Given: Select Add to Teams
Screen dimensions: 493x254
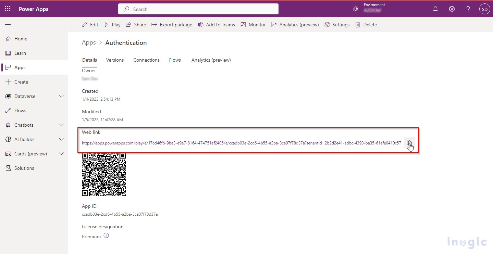Looking at the screenshot, I should [x=217, y=25].
